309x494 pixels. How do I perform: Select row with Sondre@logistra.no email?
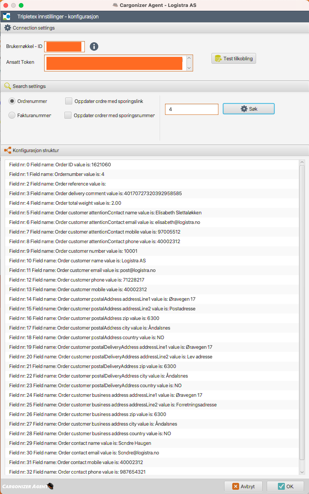click(152, 453)
